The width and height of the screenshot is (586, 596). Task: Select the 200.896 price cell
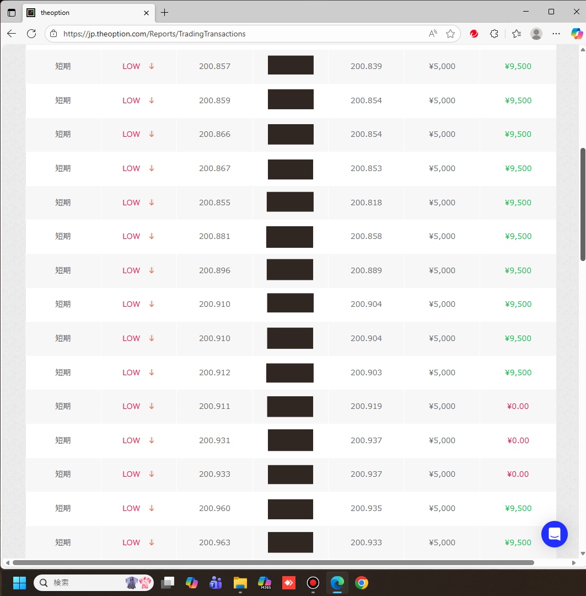[x=214, y=270]
